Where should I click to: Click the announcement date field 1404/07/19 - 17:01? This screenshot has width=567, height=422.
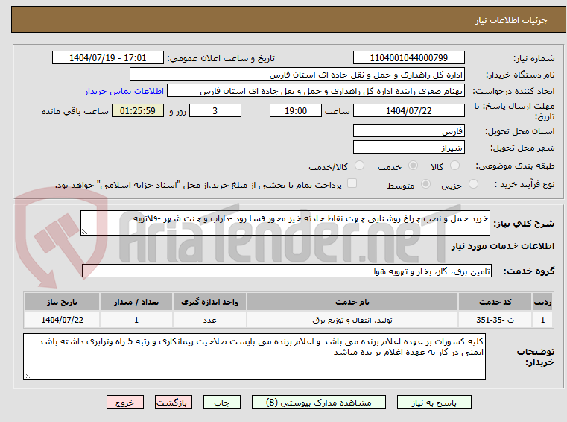point(108,58)
